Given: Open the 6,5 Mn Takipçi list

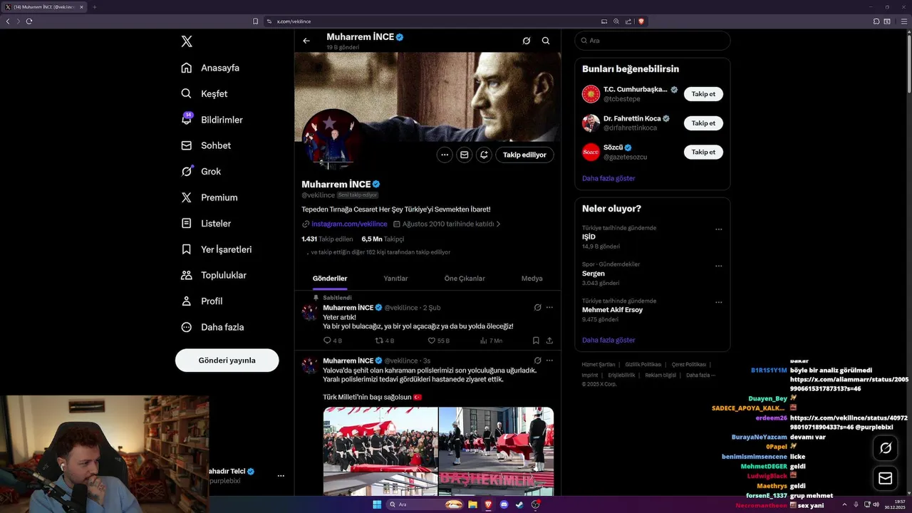Looking at the screenshot, I should point(383,239).
